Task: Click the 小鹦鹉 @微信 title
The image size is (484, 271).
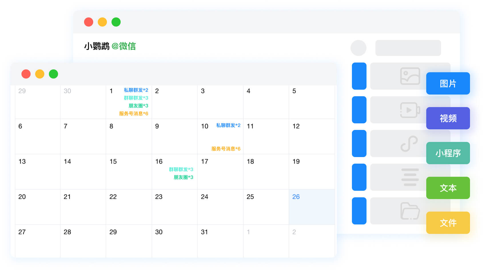Action: click(110, 46)
